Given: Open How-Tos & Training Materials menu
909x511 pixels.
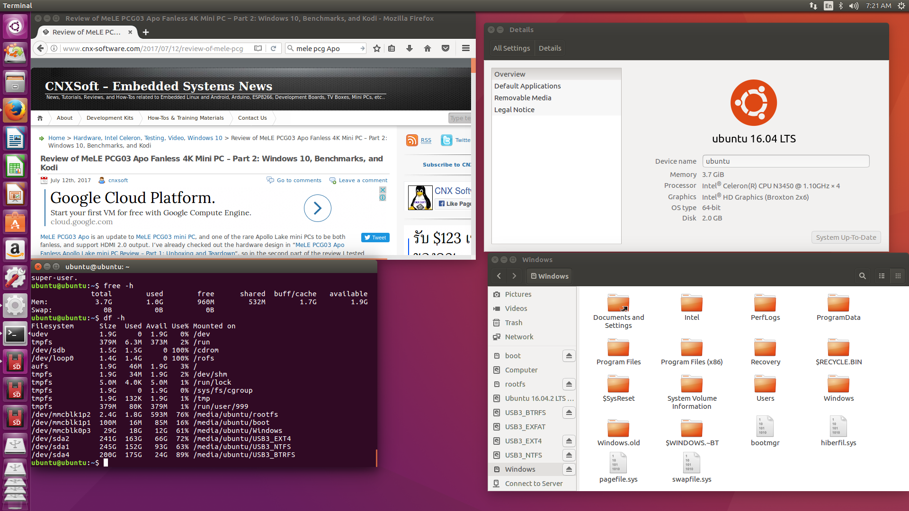Looking at the screenshot, I should tap(186, 118).
